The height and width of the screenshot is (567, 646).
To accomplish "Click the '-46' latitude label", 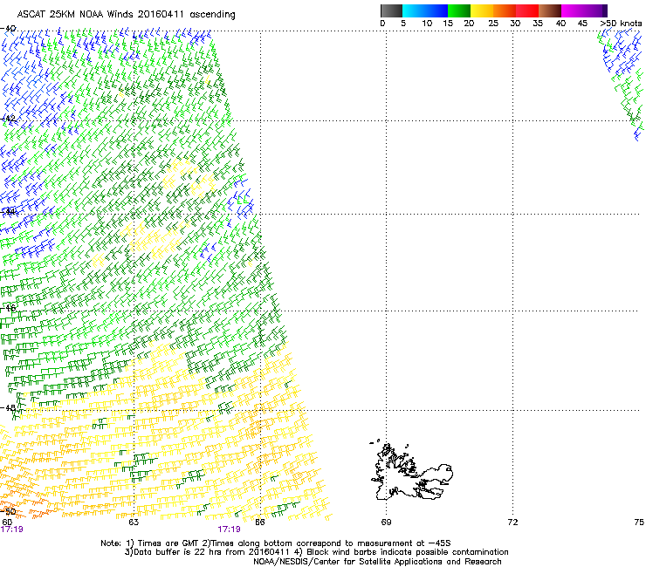I will tap(8, 308).
